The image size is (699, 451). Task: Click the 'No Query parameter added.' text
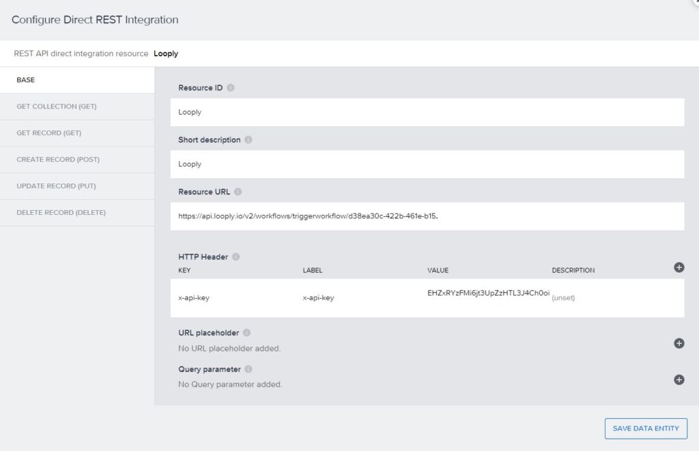tap(230, 384)
